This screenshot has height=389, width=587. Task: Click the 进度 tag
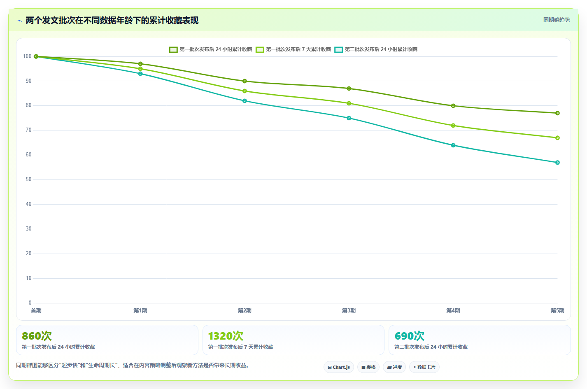[x=394, y=367]
